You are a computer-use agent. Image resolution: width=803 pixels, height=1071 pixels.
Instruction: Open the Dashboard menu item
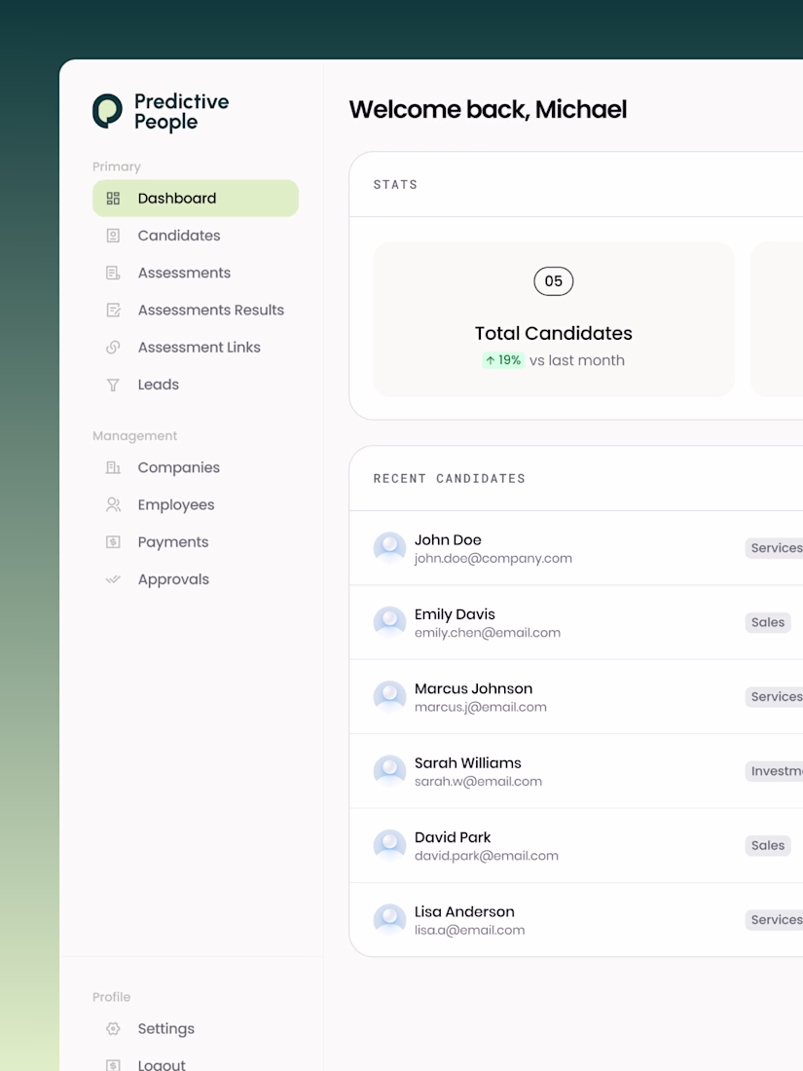click(x=196, y=198)
